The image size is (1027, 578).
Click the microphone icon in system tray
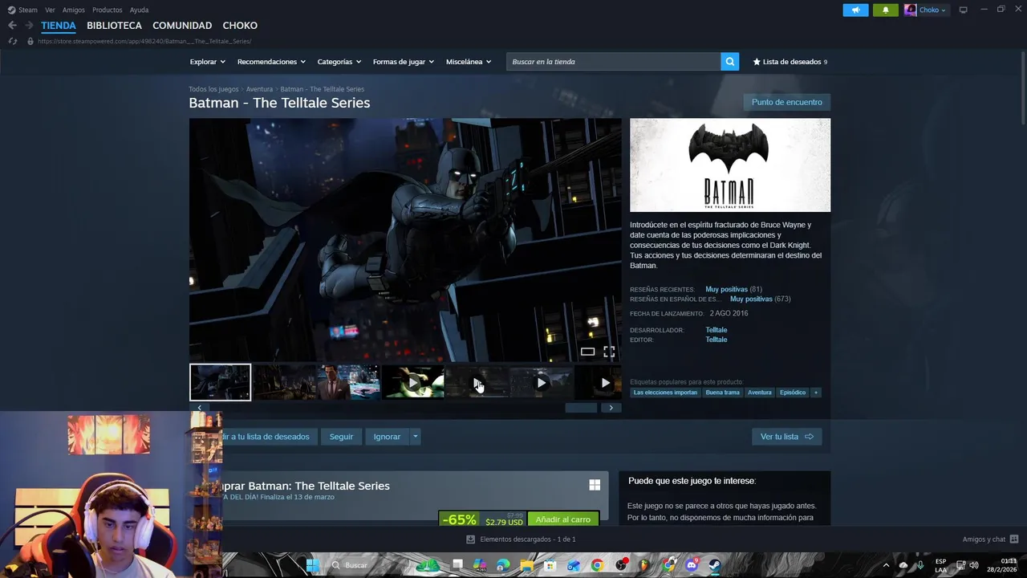920,565
